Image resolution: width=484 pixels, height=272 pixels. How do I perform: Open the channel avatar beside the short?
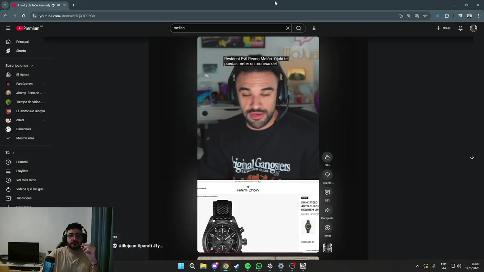click(327, 248)
